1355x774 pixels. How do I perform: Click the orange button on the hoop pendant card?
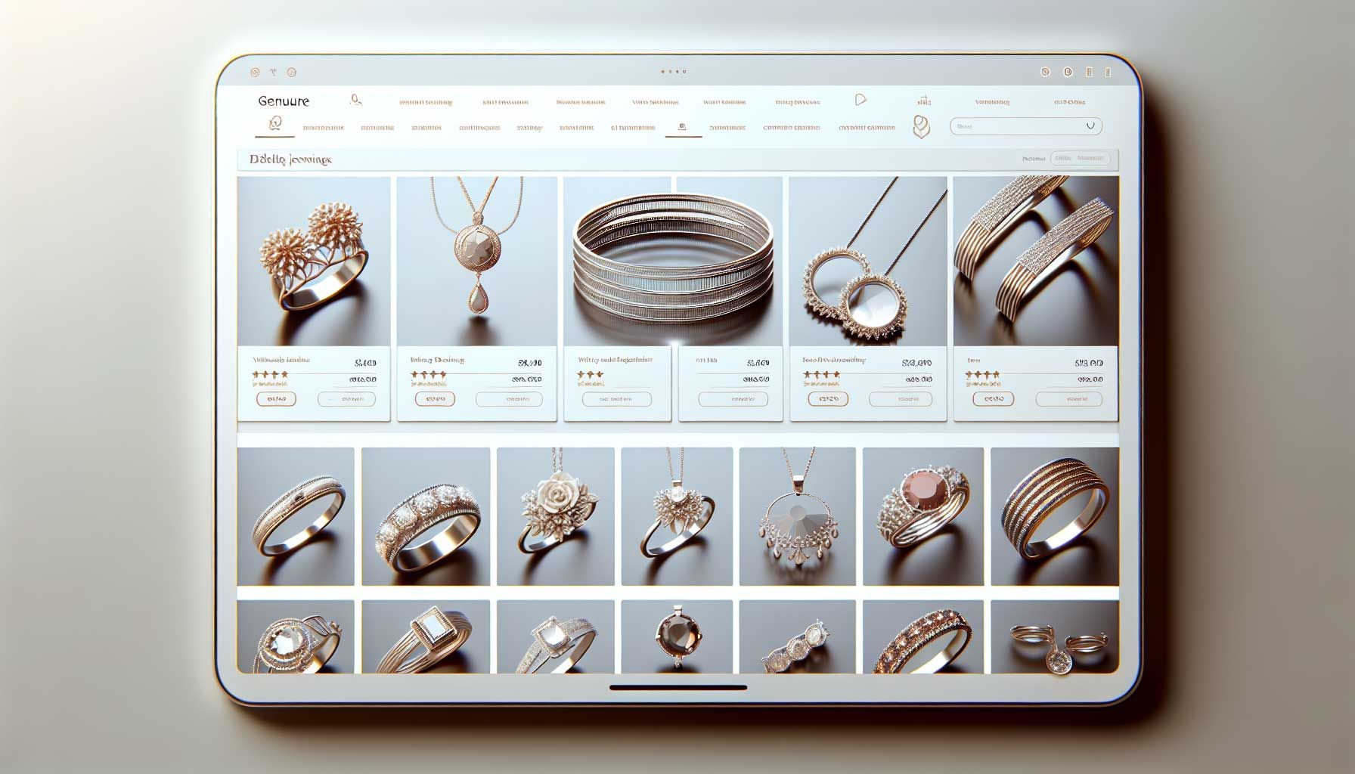[x=828, y=399]
